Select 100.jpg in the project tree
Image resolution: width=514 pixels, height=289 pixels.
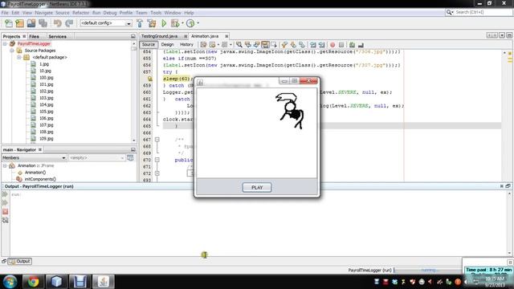(47, 78)
